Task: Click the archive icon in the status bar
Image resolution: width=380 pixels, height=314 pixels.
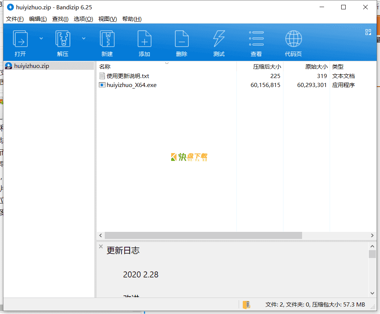Action: 246,305
